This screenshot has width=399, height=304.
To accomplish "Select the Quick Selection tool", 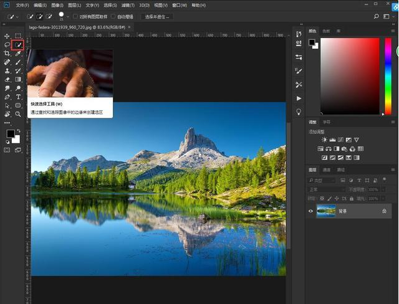I will (x=18, y=45).
